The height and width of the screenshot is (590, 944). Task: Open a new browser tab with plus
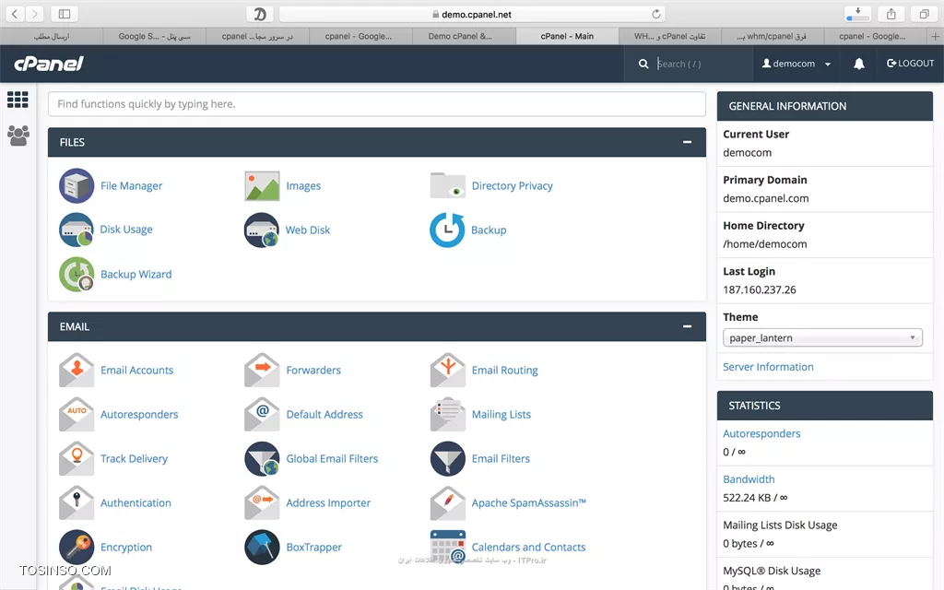tap(935, 36)
